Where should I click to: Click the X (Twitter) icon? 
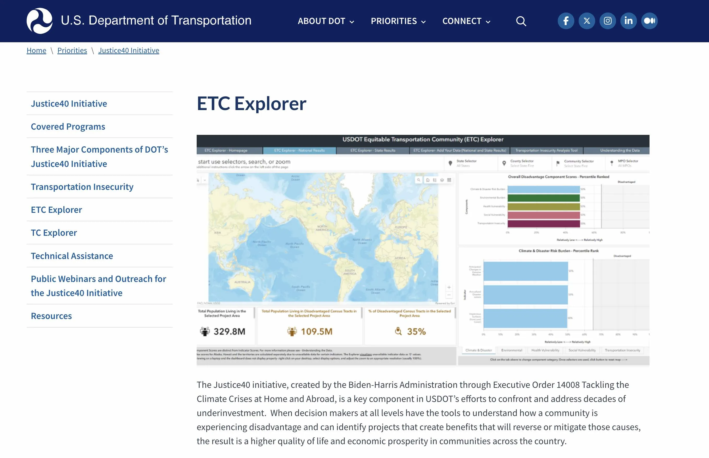[586, 21]
